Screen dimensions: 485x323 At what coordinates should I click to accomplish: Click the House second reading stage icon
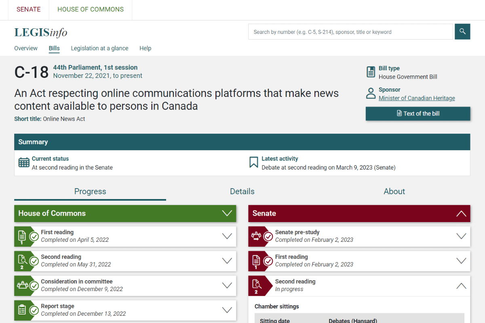[x=22, y=261]
